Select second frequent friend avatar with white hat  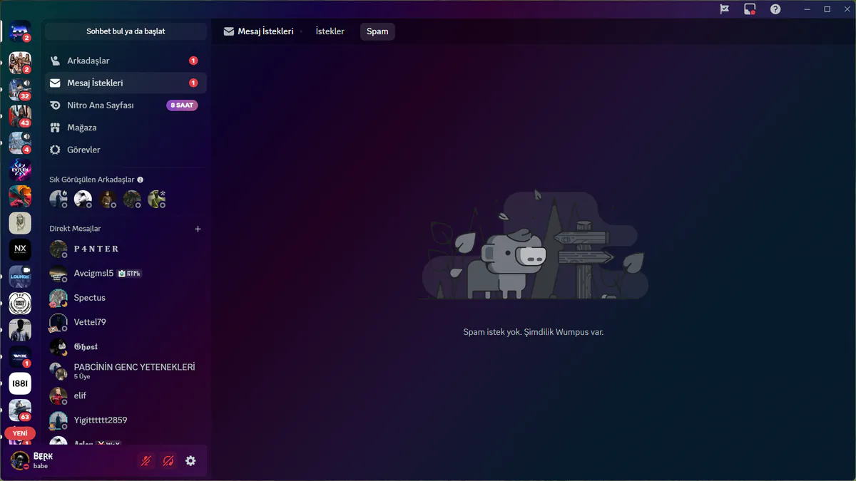83,199
